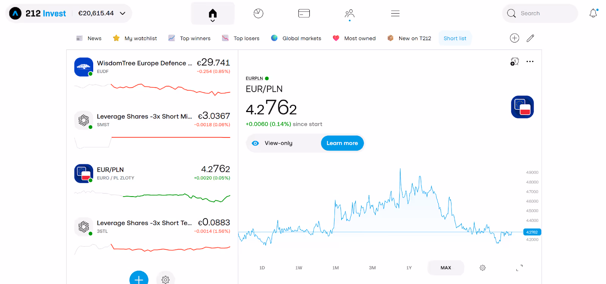Select the Top losers tab

[x=241, y=38]
